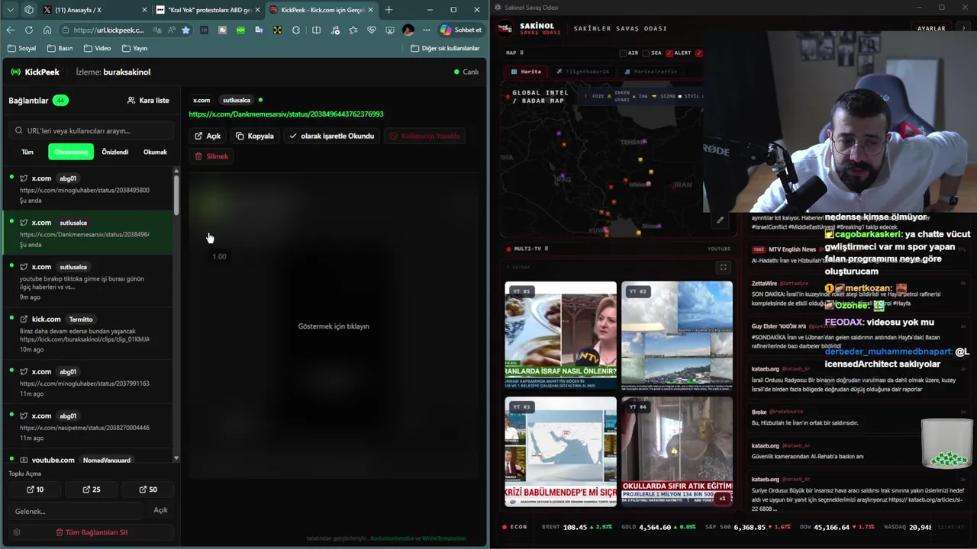Open the browser three-dot settings menu
Screen dimensions: 977x549
coord(427,30)
